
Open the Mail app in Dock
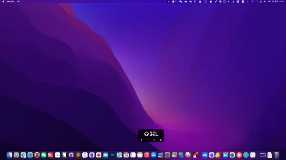tap(106, 155)
